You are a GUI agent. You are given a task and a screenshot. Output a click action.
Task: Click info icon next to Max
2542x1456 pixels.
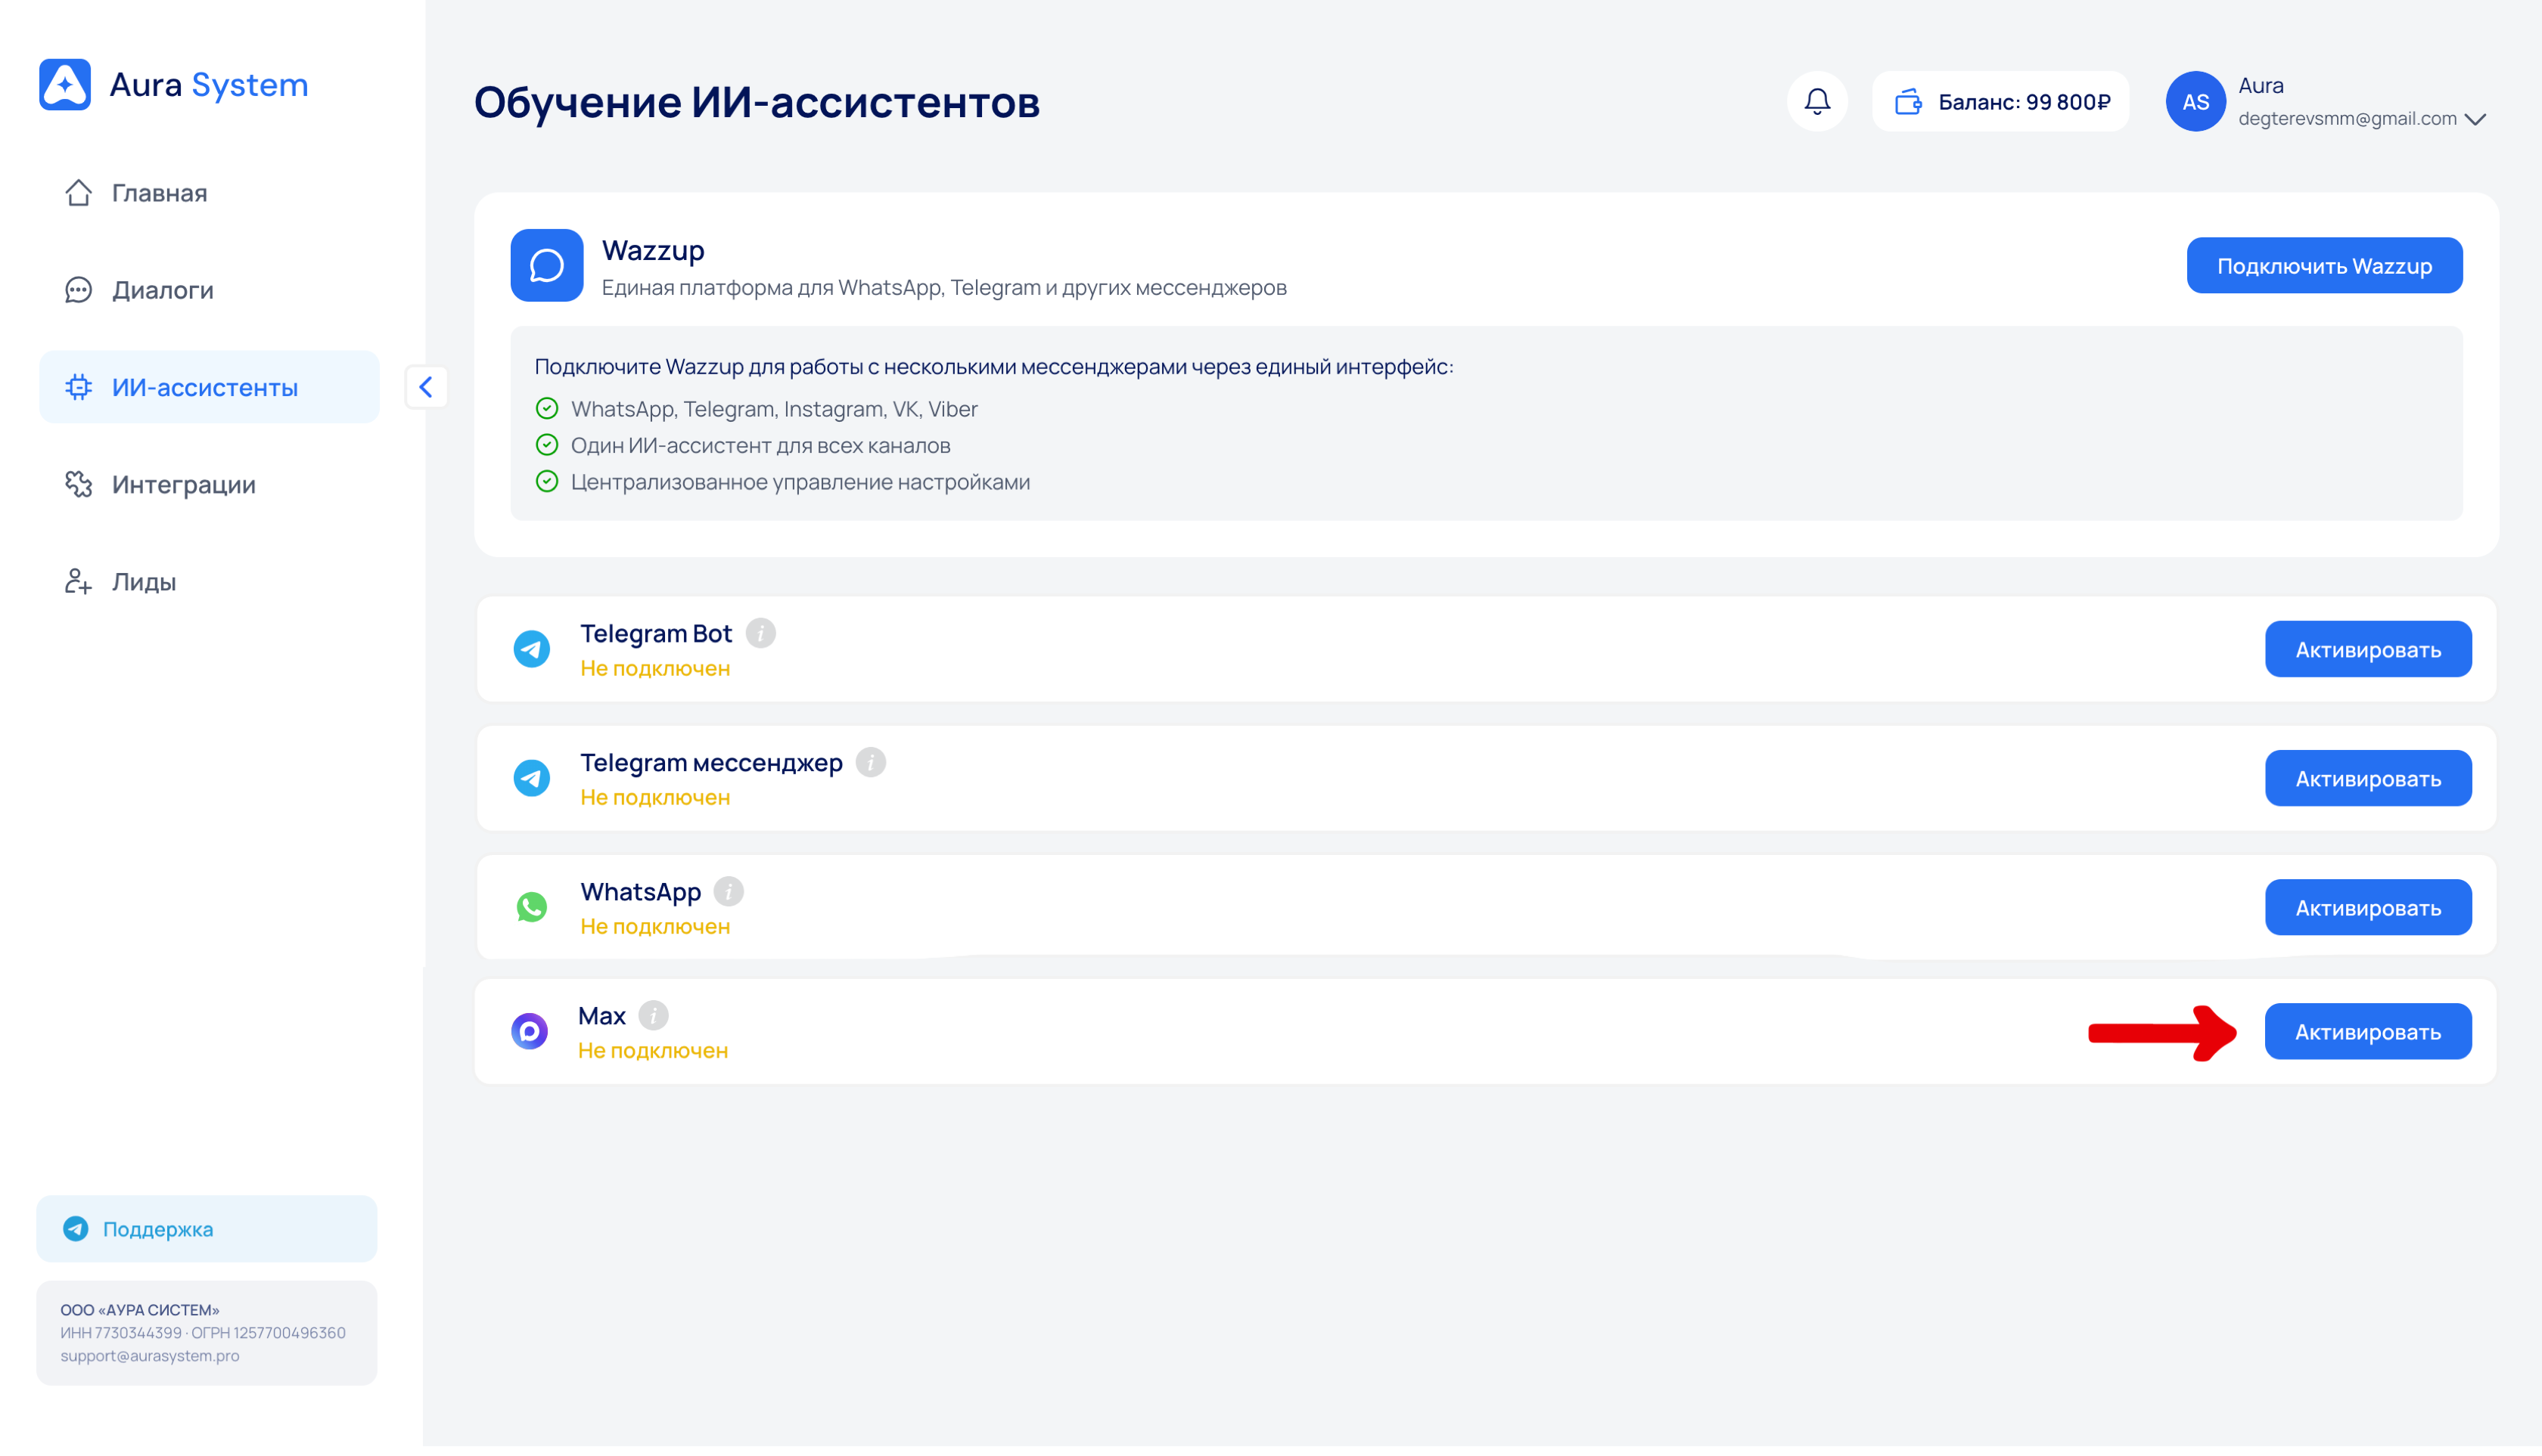(652, 1015)
